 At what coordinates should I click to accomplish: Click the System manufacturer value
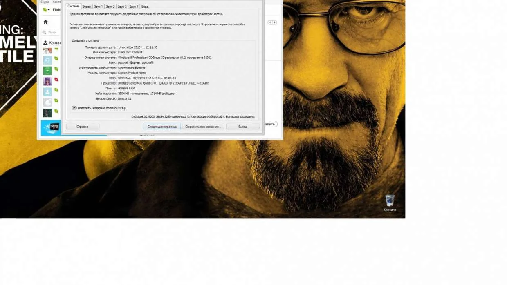pos(132,68)
